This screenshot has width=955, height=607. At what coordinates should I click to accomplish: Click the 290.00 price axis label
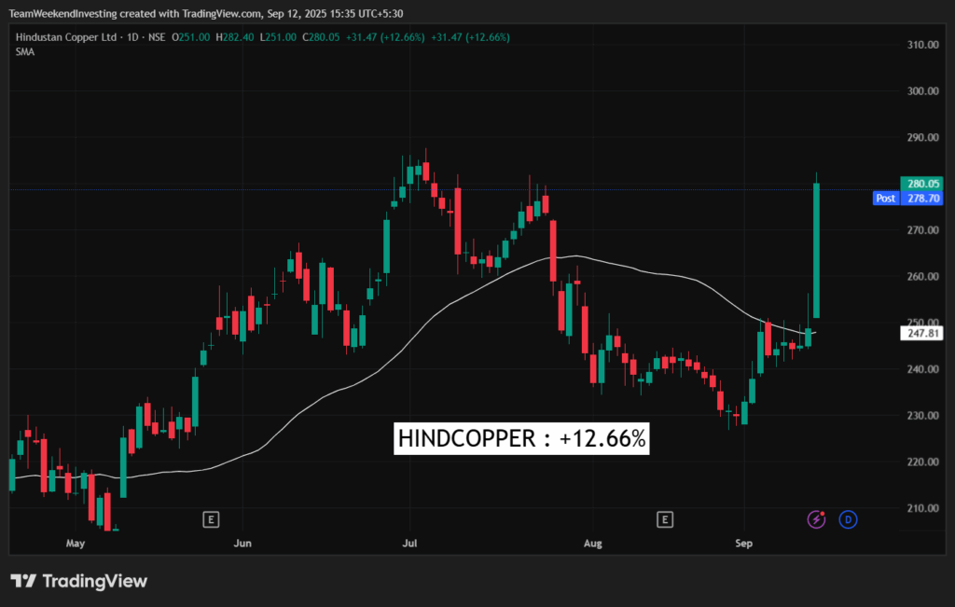coord(922,137)
